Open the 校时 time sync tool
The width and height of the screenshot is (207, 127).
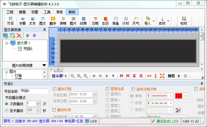pos(184,21)
